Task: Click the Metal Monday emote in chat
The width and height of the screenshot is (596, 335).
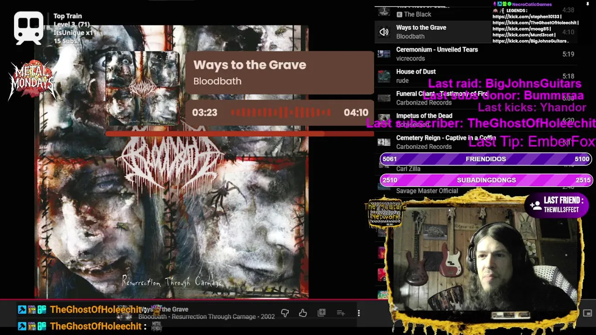Action: tap(157, 326)
